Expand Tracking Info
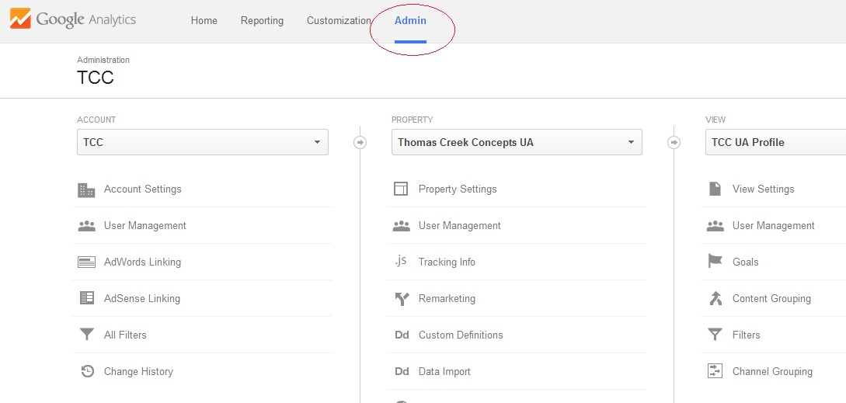The width and height of the screenshot is (846, 403). pyautogui.click(x=447, y=262)
